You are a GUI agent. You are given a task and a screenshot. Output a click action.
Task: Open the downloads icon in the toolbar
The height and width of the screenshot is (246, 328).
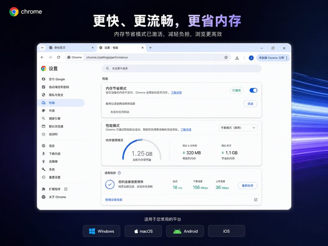[237, 58]
